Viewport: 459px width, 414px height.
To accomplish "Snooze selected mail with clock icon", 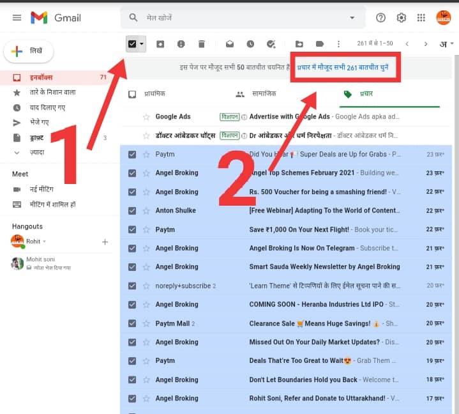I will (250, 44).
